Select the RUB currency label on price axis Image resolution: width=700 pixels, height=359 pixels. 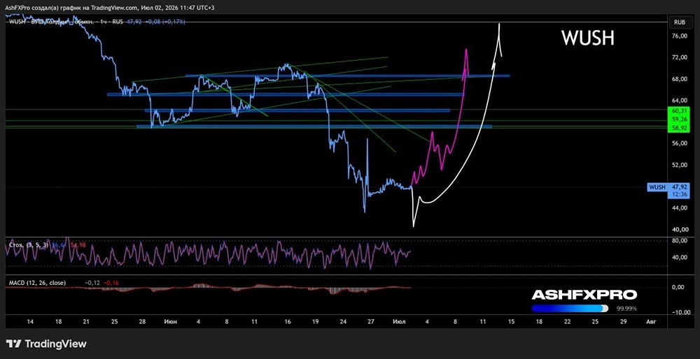pos(680,22)
